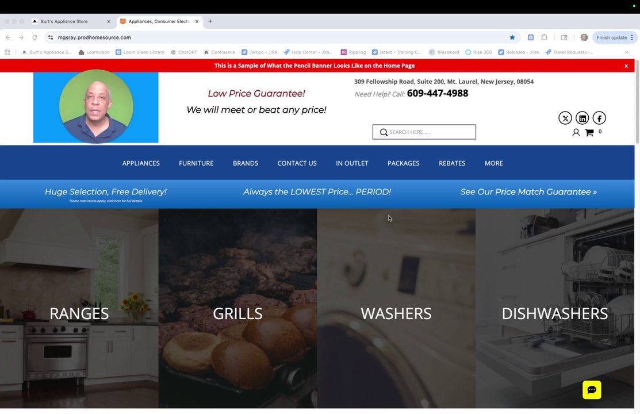The height and width of the screenshot is (414, 640).
Task: Expand the MORE navigation menu
Action: (x=493, y=163)
